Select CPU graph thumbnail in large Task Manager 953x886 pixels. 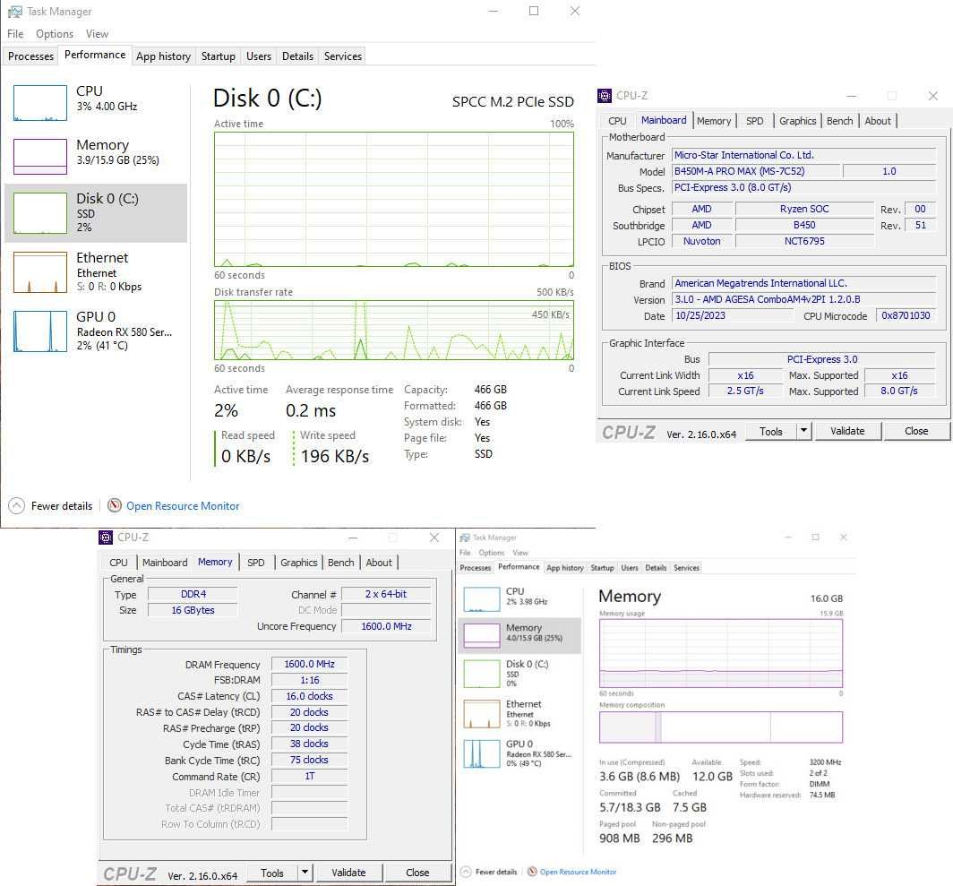(40, 103)
